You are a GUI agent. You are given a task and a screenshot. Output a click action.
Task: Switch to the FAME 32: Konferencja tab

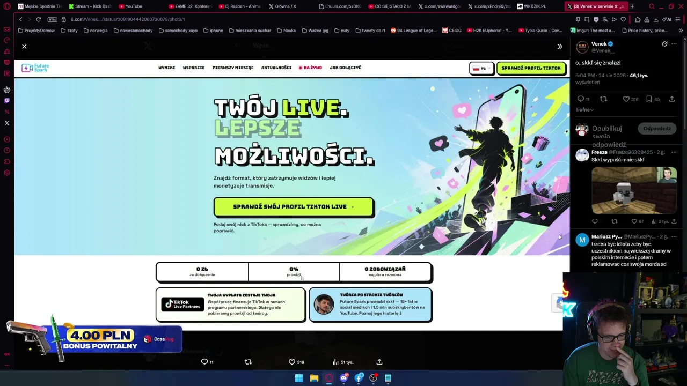pyautogui.click(x=189, y=6)
